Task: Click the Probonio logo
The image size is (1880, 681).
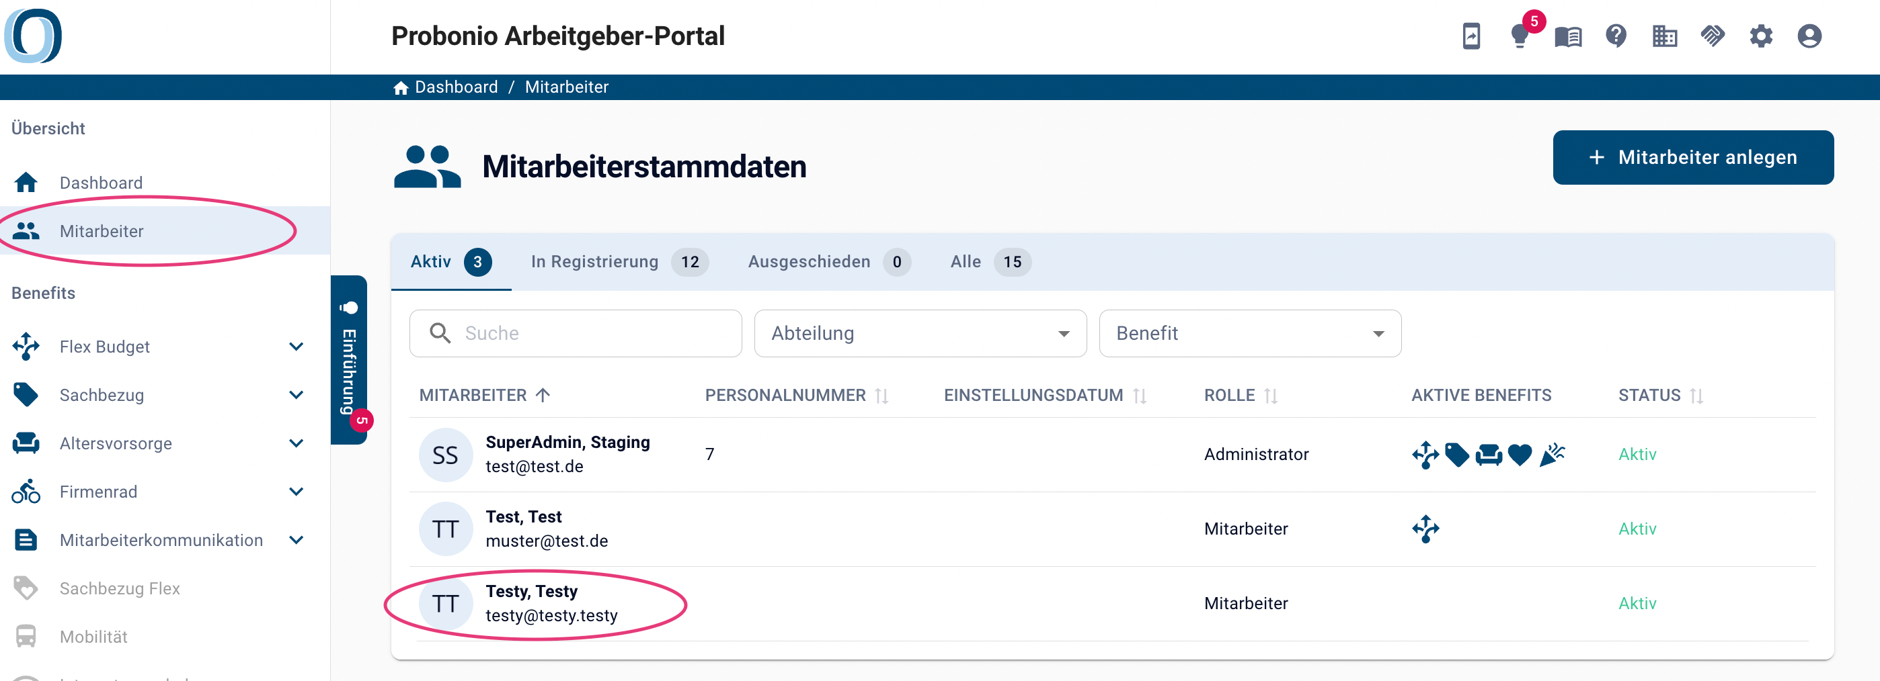Action: click(33, 36)
